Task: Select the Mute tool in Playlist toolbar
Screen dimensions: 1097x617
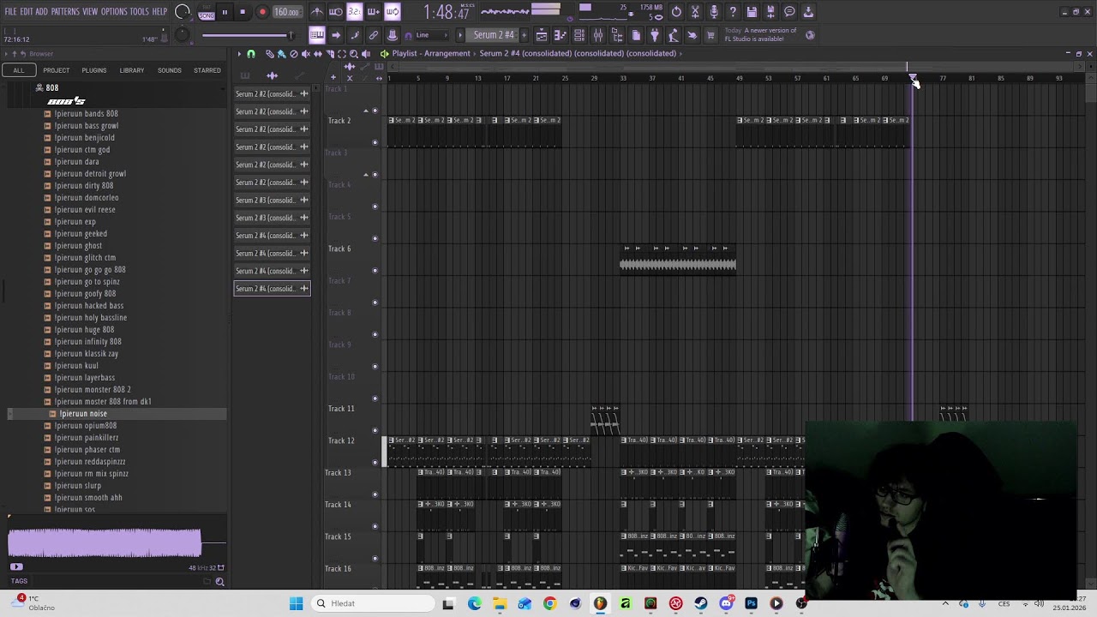Action: click(306, 54)
